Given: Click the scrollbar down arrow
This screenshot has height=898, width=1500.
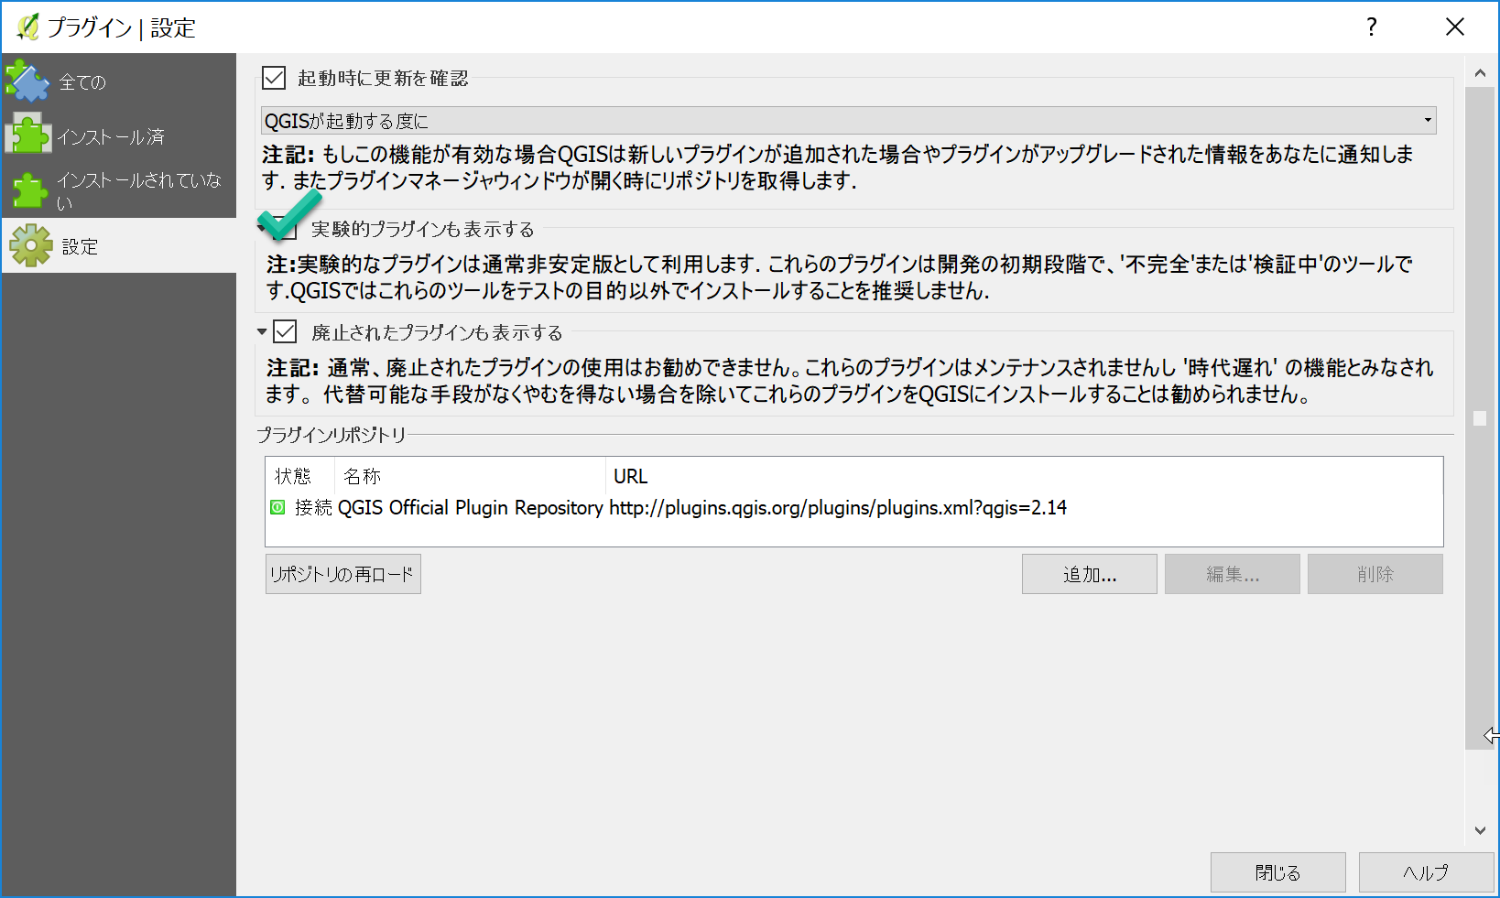Looking at the screenshot, I should coord(1480,830).
